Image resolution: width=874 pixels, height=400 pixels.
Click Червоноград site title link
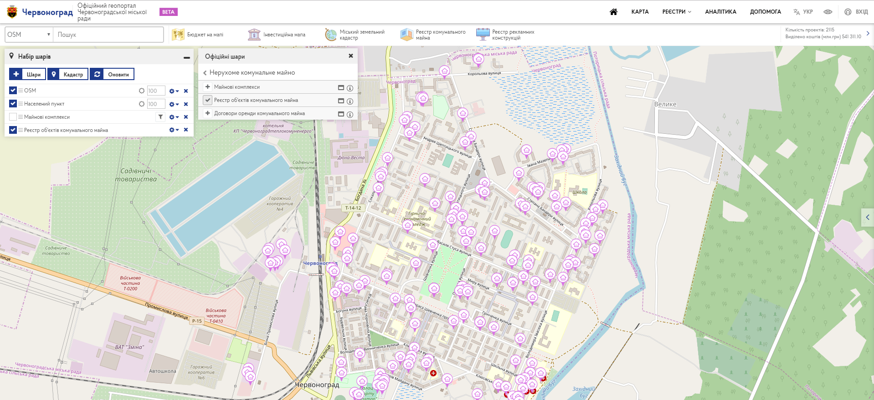pyautogui.click(x=47, y=12)
